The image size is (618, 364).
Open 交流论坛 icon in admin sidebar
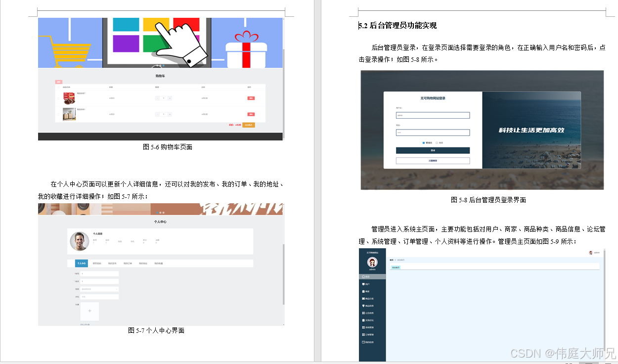[363, 320]
